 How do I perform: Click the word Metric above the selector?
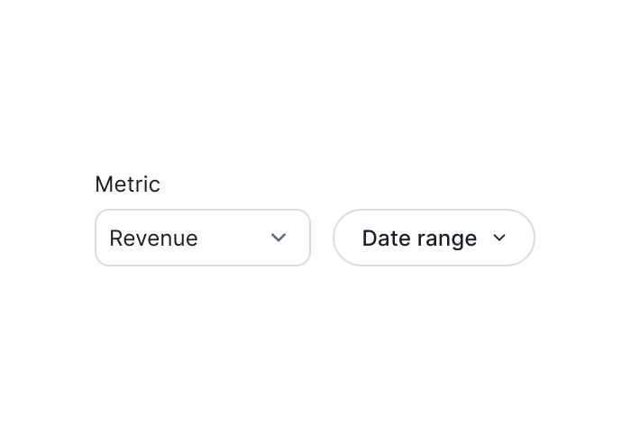click(x=128, y=184)
